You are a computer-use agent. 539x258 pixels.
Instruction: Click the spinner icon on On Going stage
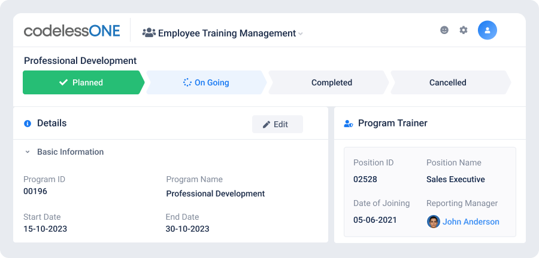pyautogui.click(x=187, y=82)
